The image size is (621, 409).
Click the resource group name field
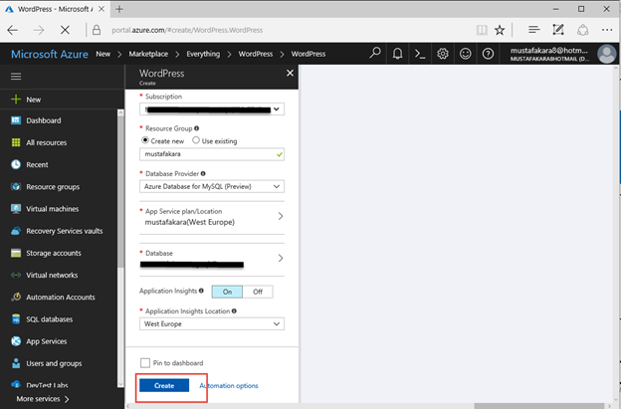point(212,154)
